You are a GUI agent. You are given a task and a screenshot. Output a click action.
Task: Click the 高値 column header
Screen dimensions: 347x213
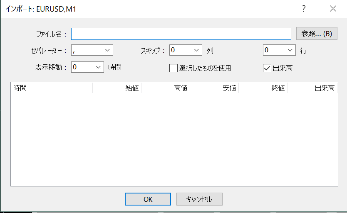(x=166, y=88)
